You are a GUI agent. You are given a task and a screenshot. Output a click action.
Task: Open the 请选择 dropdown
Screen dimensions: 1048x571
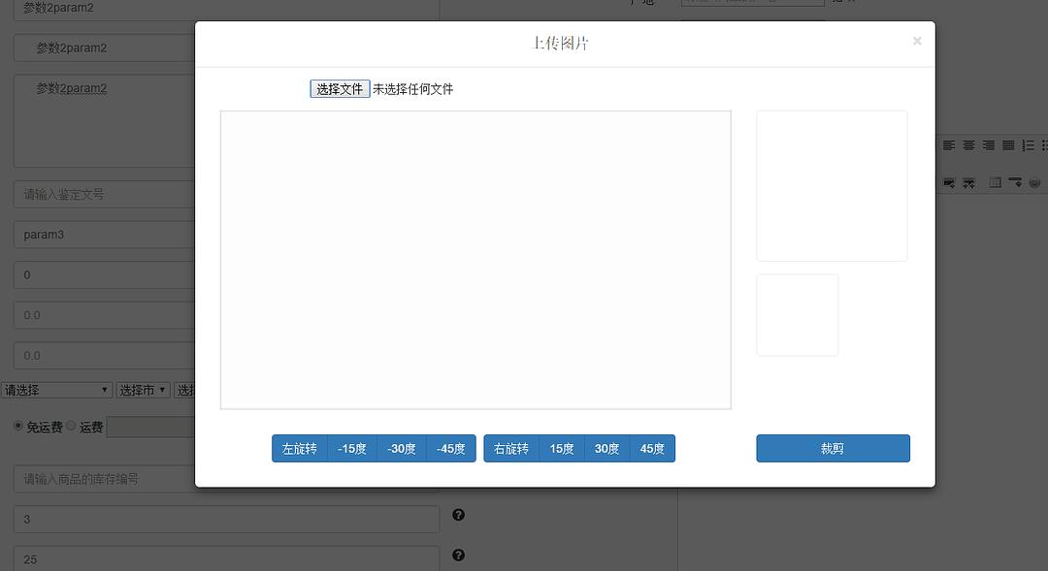[57, 389]
